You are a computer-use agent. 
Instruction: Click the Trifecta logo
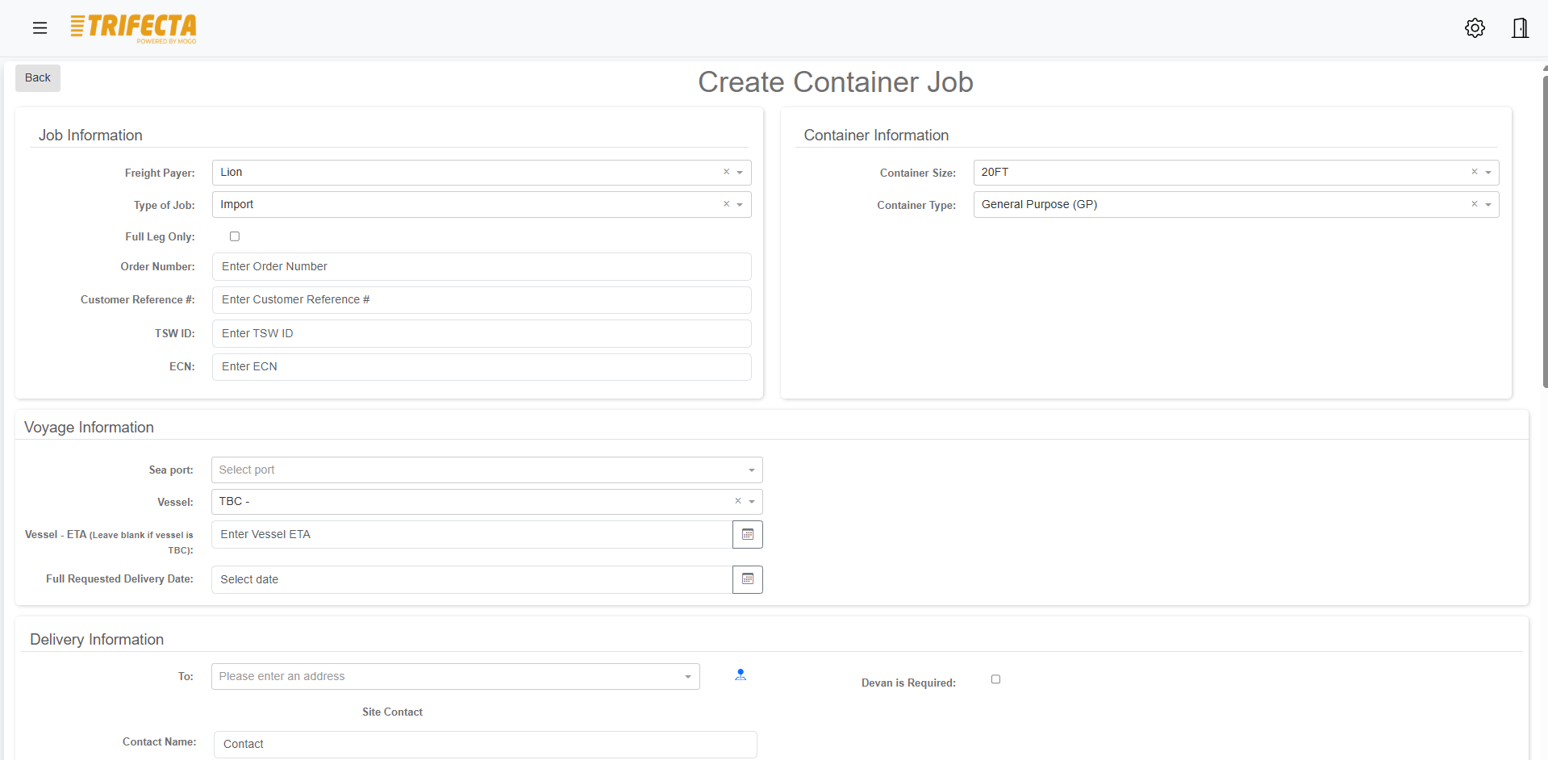point(133,28)
